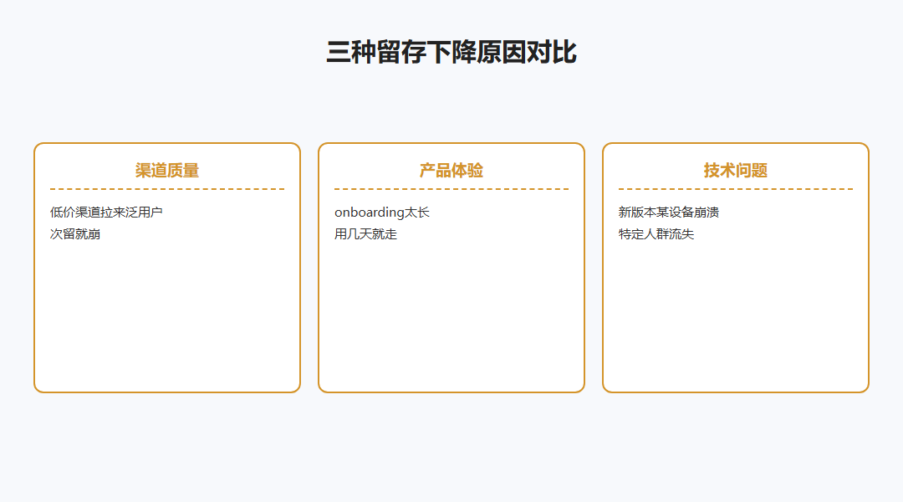Click the line 低价渠道拉来泛用户

tap(106, 213)
